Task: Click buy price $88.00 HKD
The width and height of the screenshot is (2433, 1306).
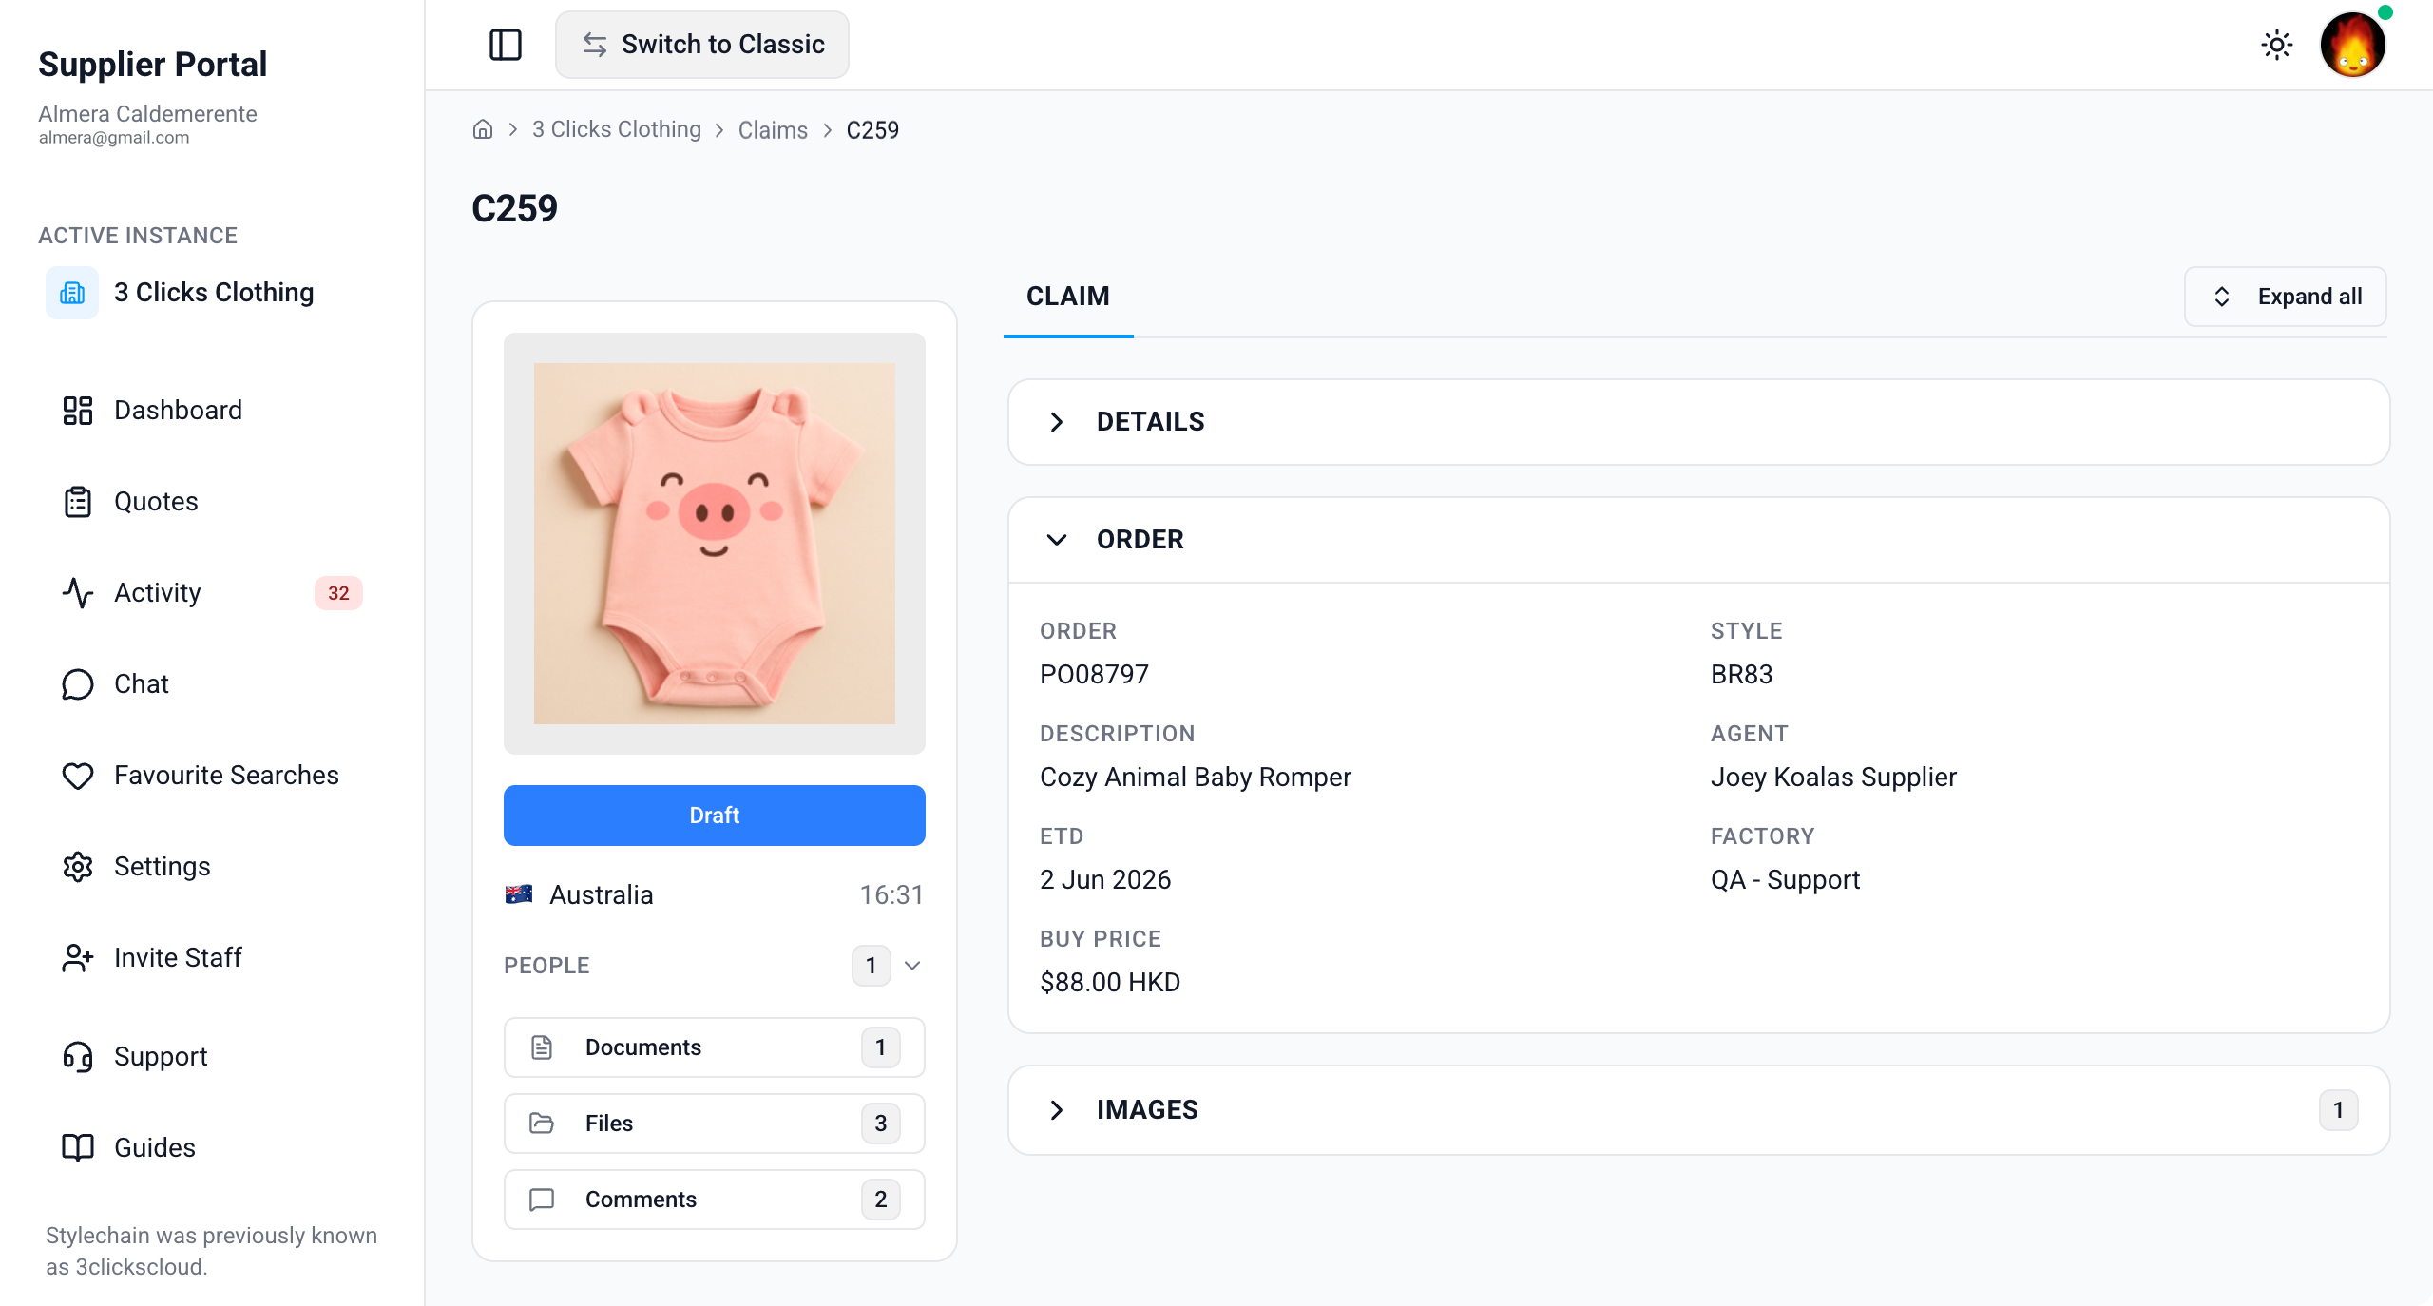Action: (x=1110, y=983)
